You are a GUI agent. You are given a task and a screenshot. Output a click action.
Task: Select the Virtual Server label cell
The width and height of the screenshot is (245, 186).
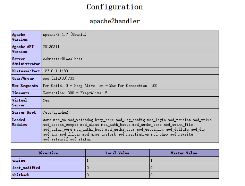(x=26, y=103)
